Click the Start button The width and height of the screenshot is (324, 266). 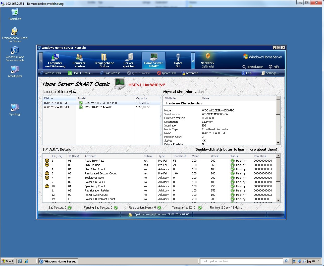click(x=8, y=261)
